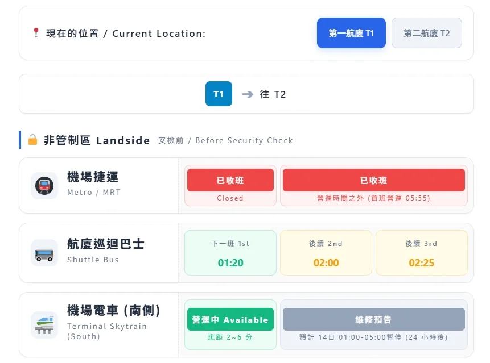Click the red location pin icon
This screenshot has height=363, width=490.
click(x=36, y=33)
